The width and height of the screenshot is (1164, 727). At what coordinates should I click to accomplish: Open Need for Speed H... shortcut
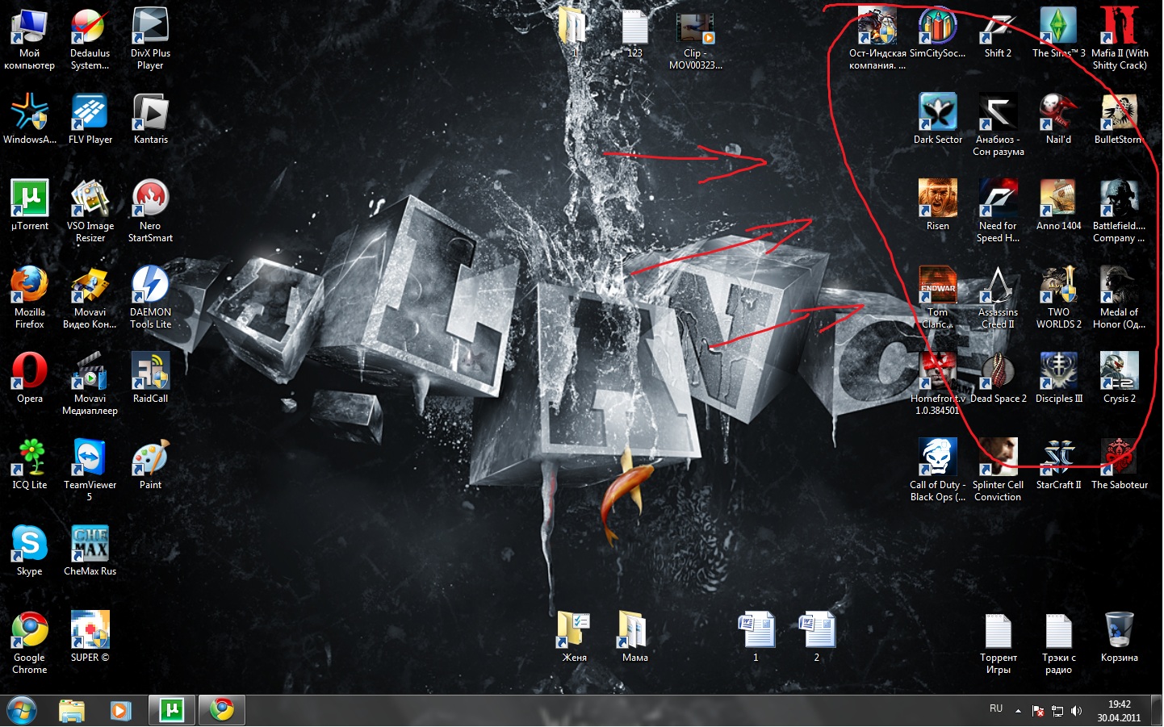coord(998,211)
